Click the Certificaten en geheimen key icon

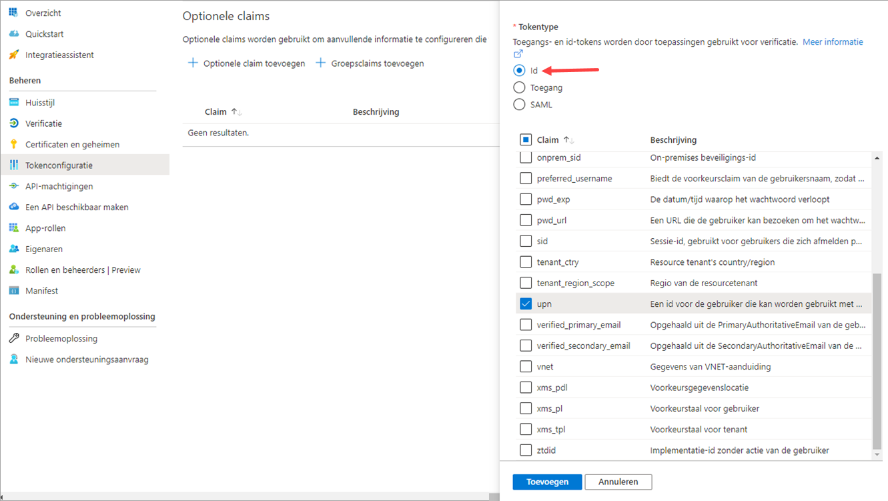[13, 144]
